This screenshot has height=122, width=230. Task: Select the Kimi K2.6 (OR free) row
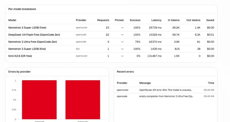click(111, 56)
